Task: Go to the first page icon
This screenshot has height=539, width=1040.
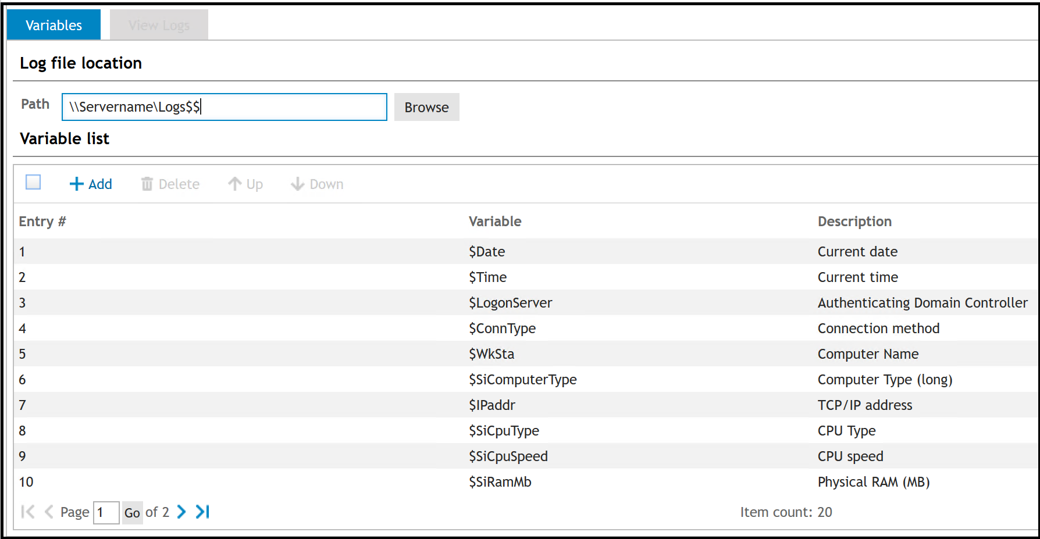Action: [x=27, y=512]
